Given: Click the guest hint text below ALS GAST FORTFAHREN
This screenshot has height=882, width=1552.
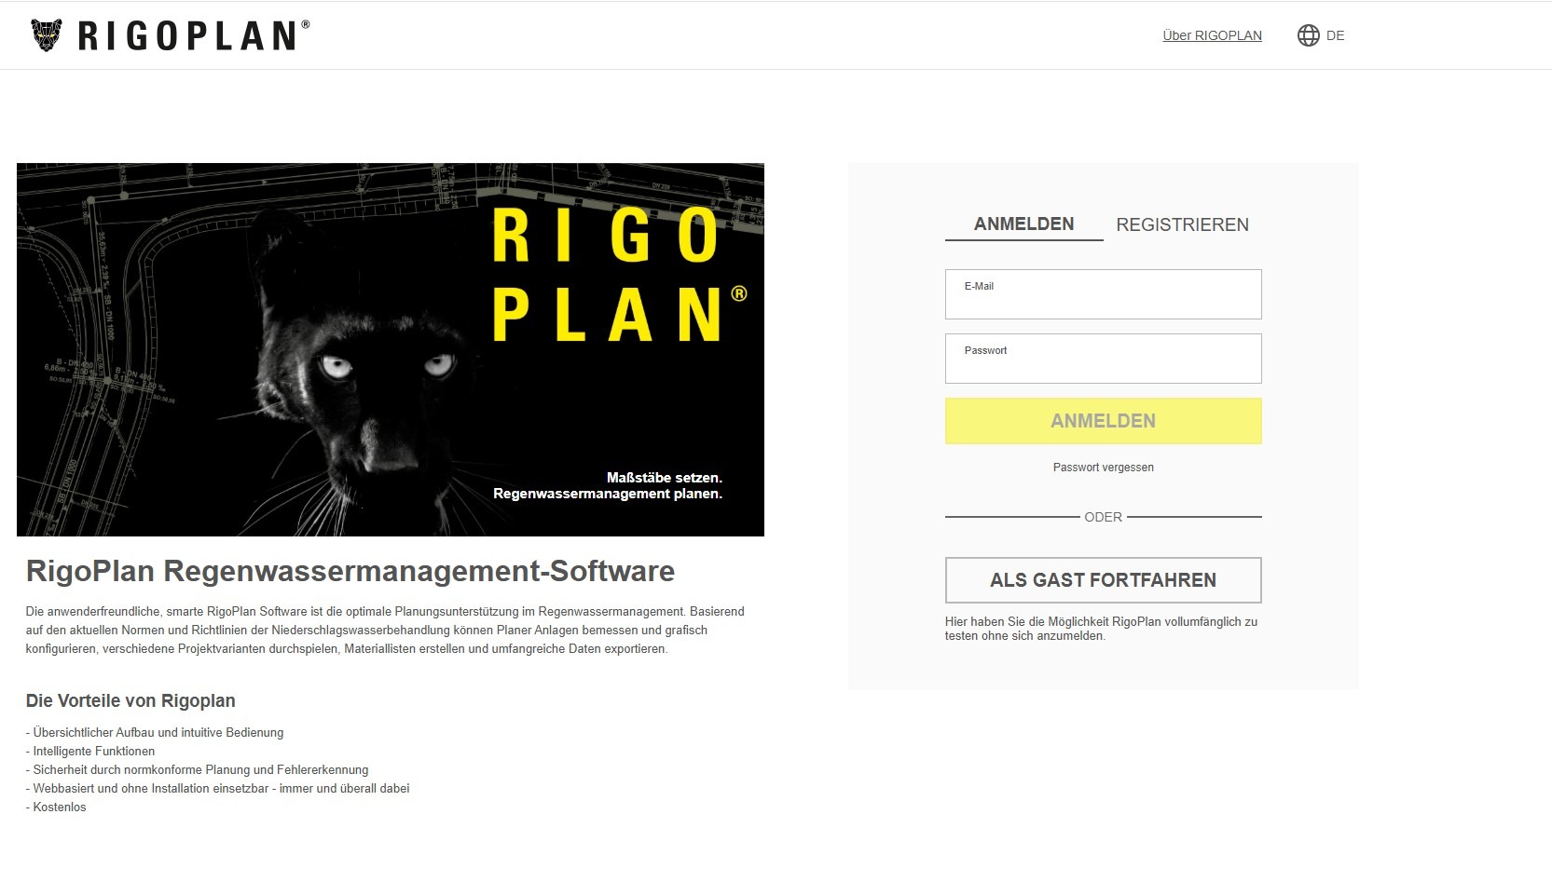Looking at the screenshot, I should 1101,629.
